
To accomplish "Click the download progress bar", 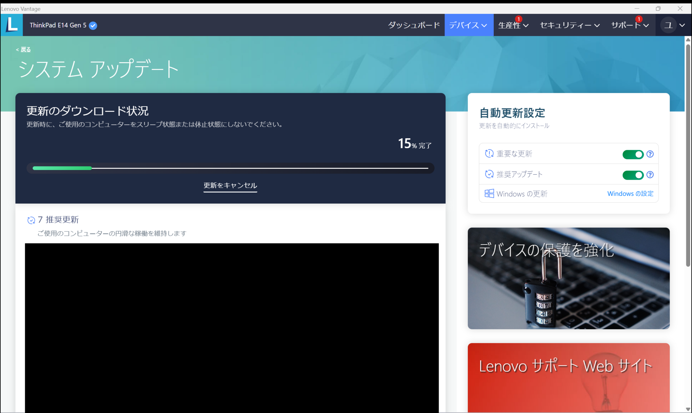I will pos(230,168).
